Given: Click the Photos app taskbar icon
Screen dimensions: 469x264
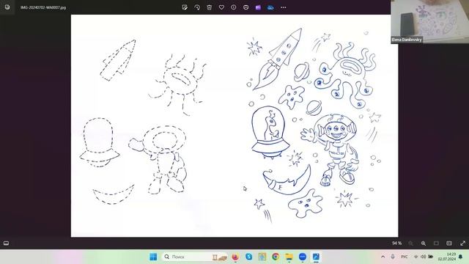Looking at the screenshot, I should pos(316,257).
